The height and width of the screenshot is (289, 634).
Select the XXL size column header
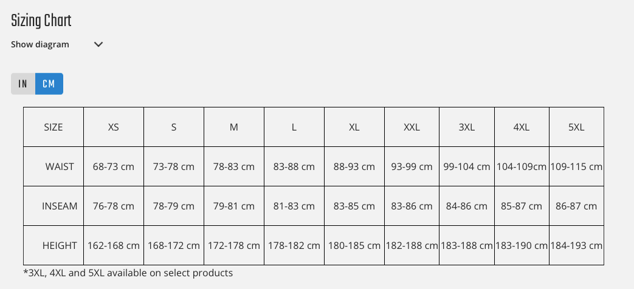[412, 127]
